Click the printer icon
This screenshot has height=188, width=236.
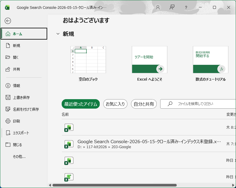tap(8, 121)
